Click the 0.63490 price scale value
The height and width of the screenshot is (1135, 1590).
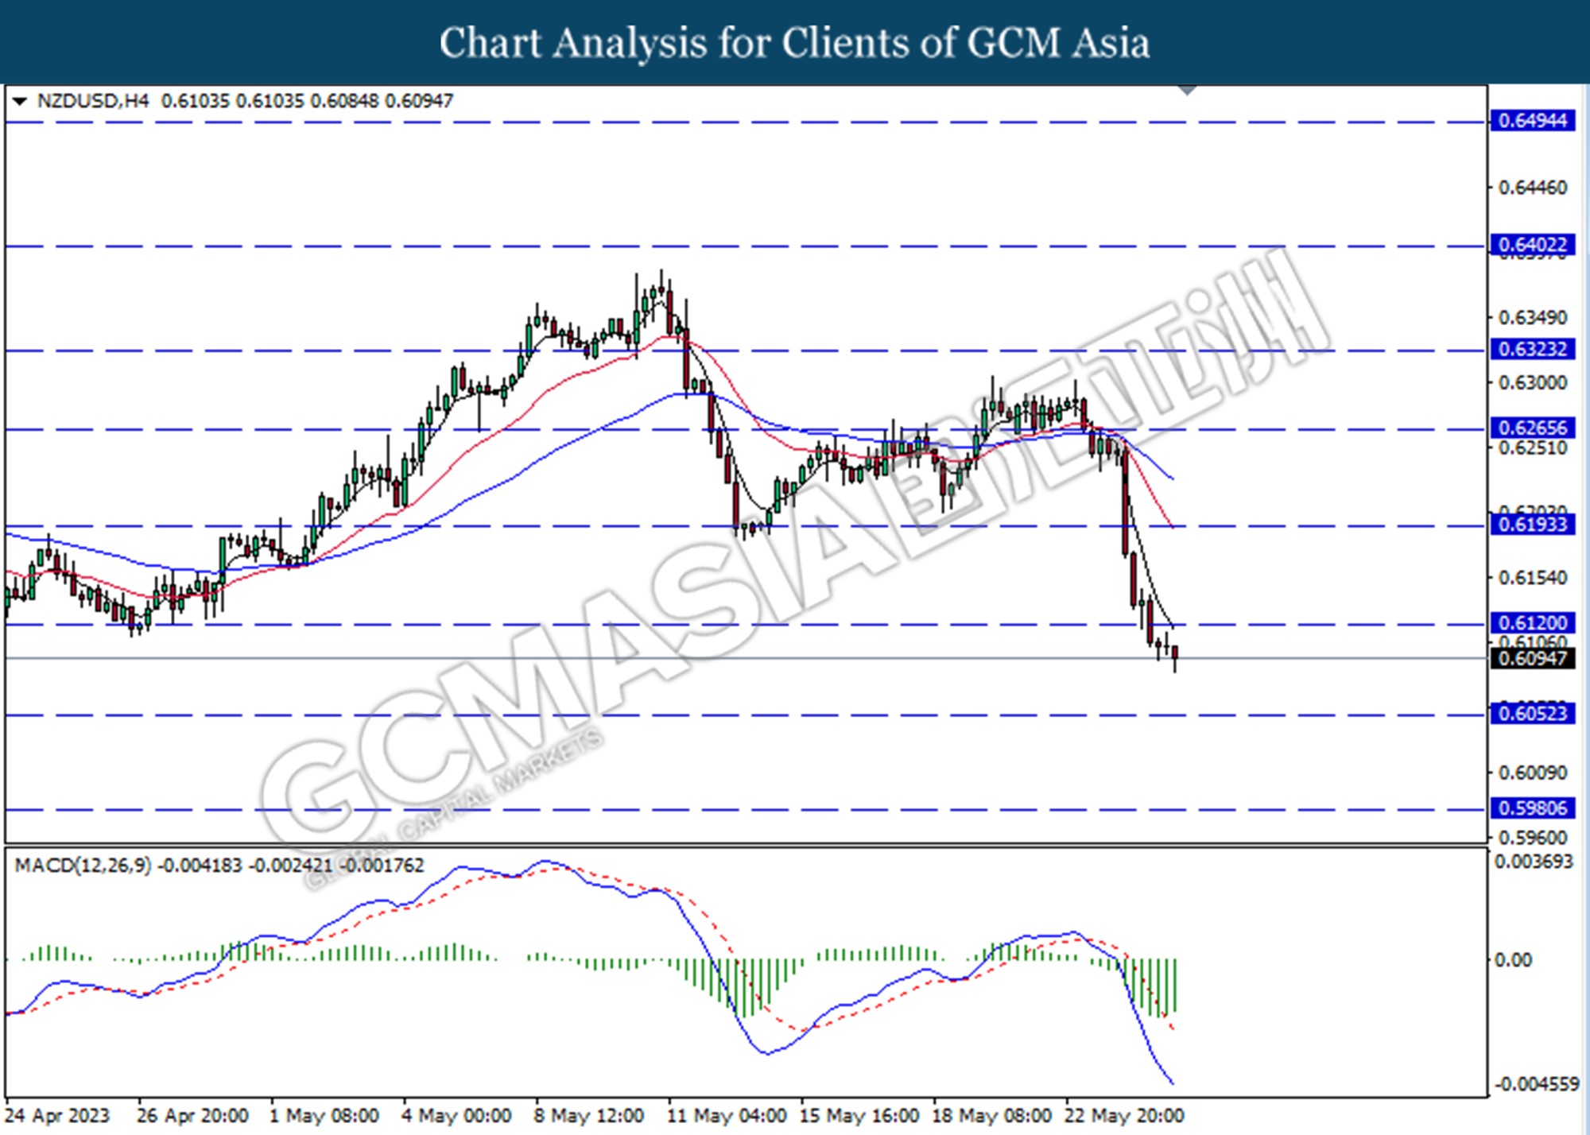coord(1533,318)
